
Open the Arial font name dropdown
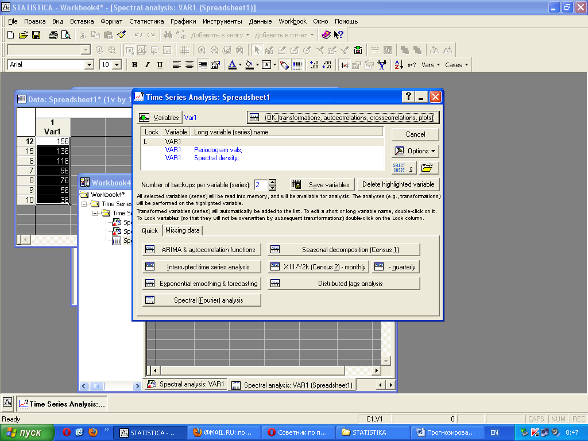[x=89, y=64]
